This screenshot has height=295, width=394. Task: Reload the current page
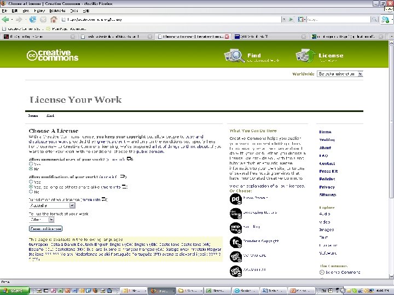tap(33, 19)
